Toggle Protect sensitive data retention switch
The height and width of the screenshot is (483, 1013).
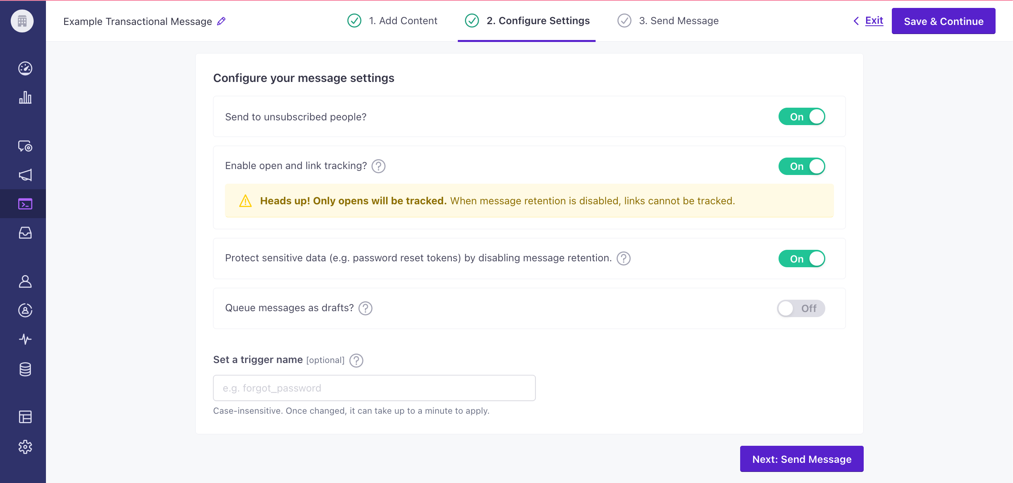[802, 259]
